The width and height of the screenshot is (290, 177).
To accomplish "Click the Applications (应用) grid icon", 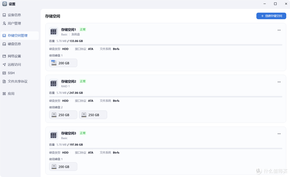I will tap(4, 94).
